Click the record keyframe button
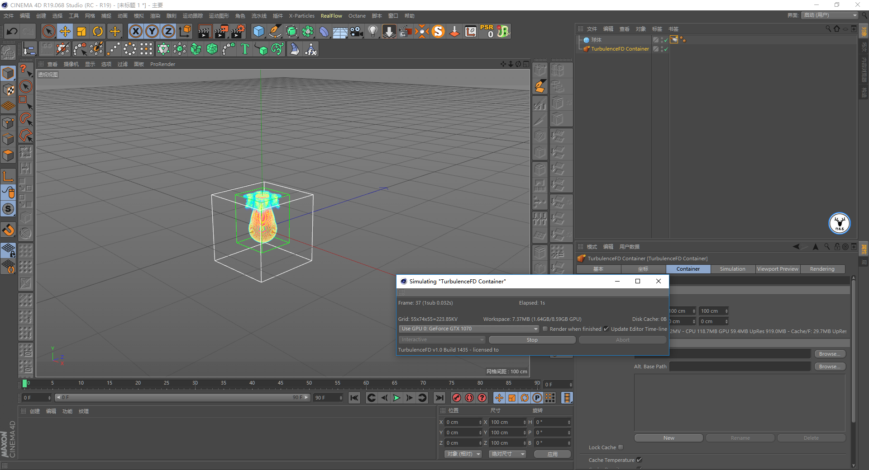This screenshot has height=470, width=869. pyautogui.click(x=457, y=398)
